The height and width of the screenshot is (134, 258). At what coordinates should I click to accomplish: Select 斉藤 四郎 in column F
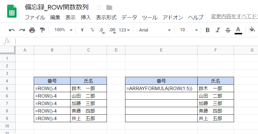216,111
